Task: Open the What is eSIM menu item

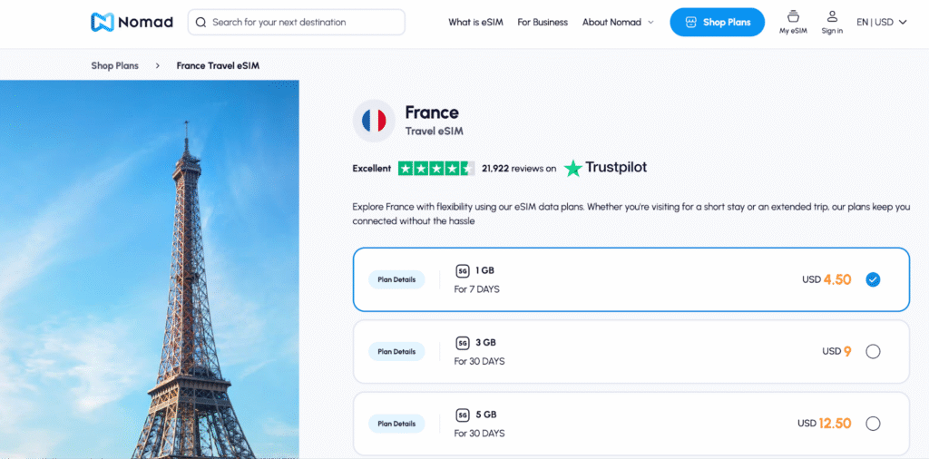Action: coord(475,22)
